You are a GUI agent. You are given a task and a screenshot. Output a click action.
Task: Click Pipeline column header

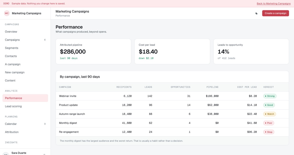[x=212, y=87]
